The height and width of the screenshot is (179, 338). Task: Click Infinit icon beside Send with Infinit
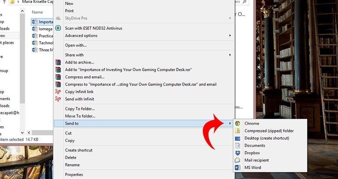tap(58, 99)
